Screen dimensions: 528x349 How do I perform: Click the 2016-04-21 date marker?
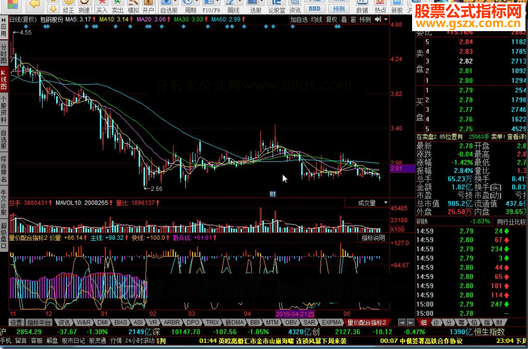tap(295, 314)
